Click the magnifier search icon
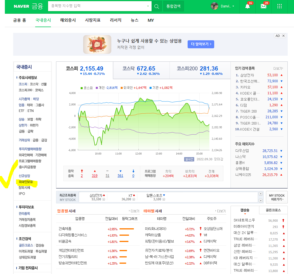This screenshot has height=274, width=294. (x=156, y=6)
